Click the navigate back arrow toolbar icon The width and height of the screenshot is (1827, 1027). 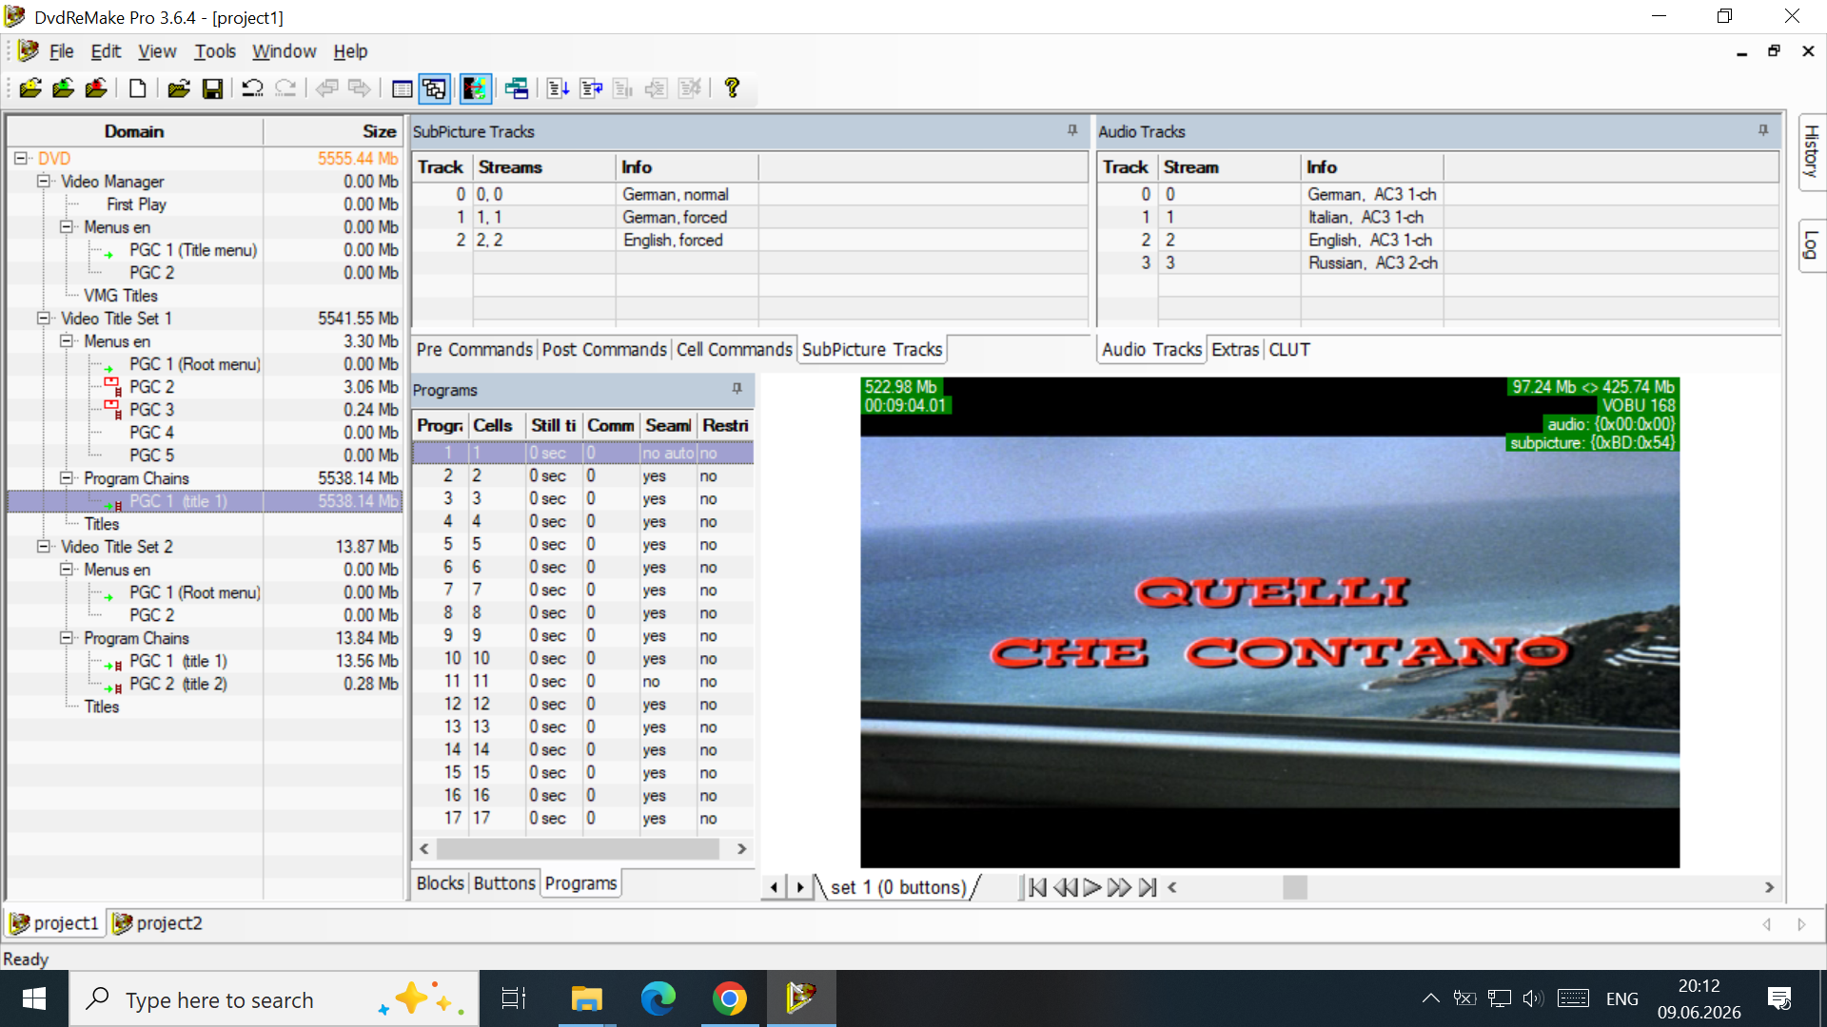click(326, 88)
